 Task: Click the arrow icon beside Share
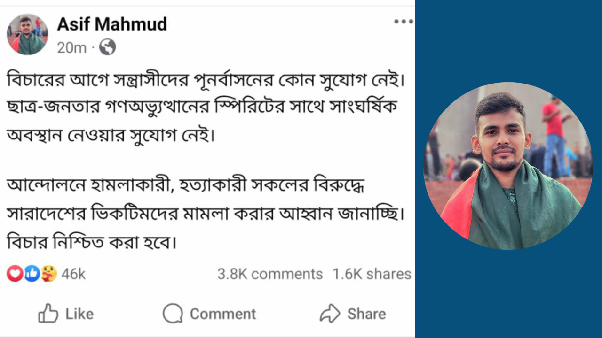pyautogui.click(x=330, y=314)
